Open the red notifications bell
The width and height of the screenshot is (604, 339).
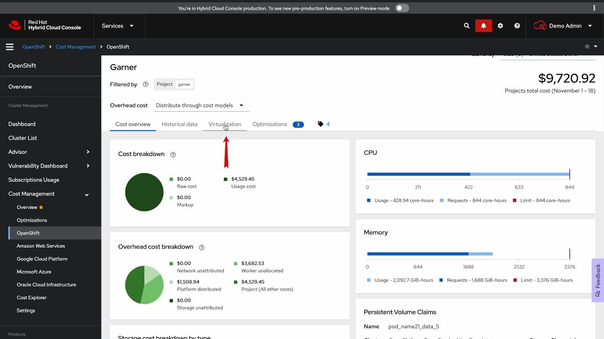point(483,26)
